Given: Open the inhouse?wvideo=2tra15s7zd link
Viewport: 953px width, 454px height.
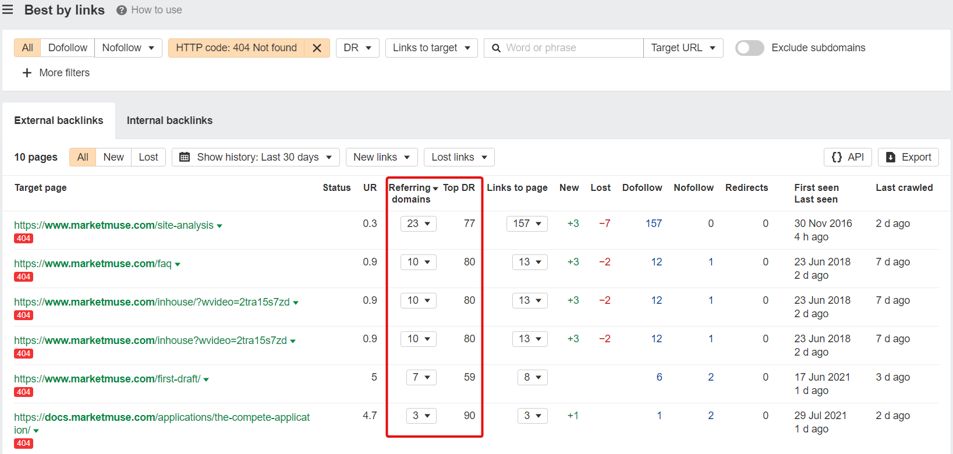Looking at the screenshot, I should 150,340.
